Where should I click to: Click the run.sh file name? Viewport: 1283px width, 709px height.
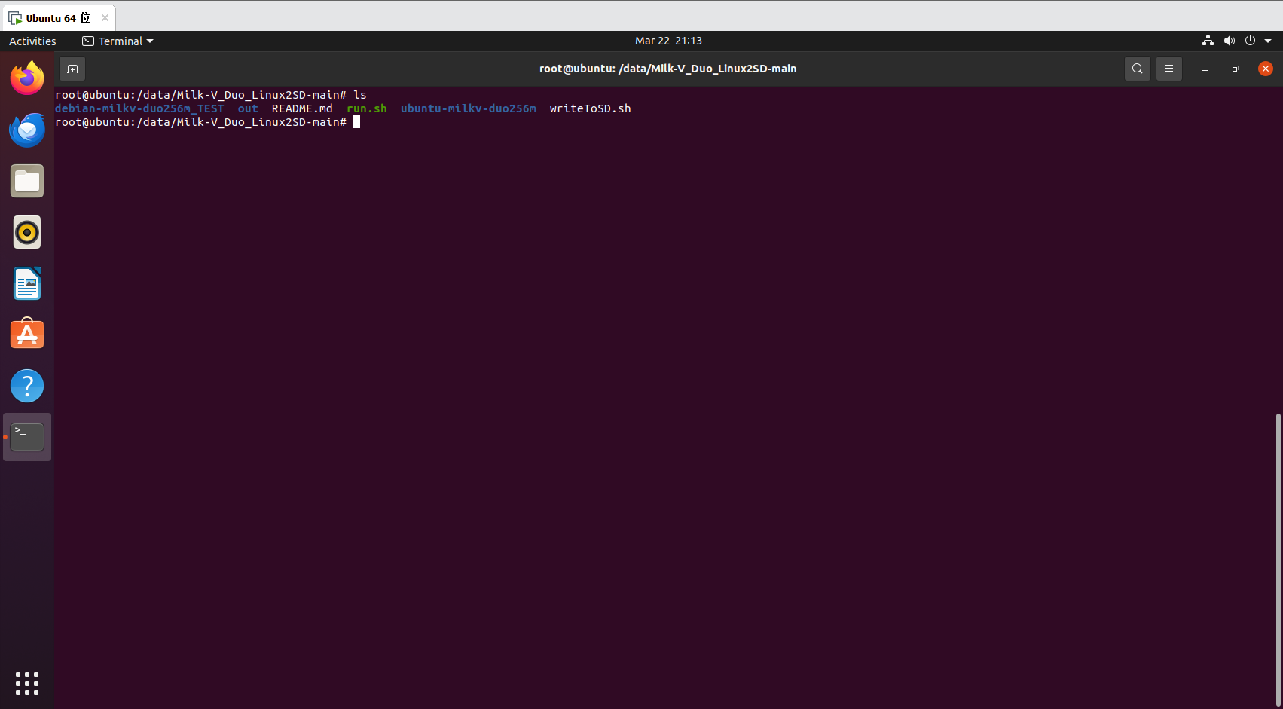point(367,108)
